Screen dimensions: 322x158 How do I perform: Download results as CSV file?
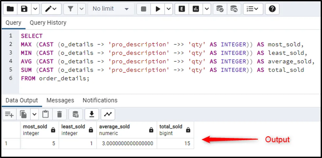click(x=92, y=114)
